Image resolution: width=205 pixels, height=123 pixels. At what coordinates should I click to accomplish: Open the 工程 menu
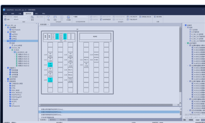(20, 13)
